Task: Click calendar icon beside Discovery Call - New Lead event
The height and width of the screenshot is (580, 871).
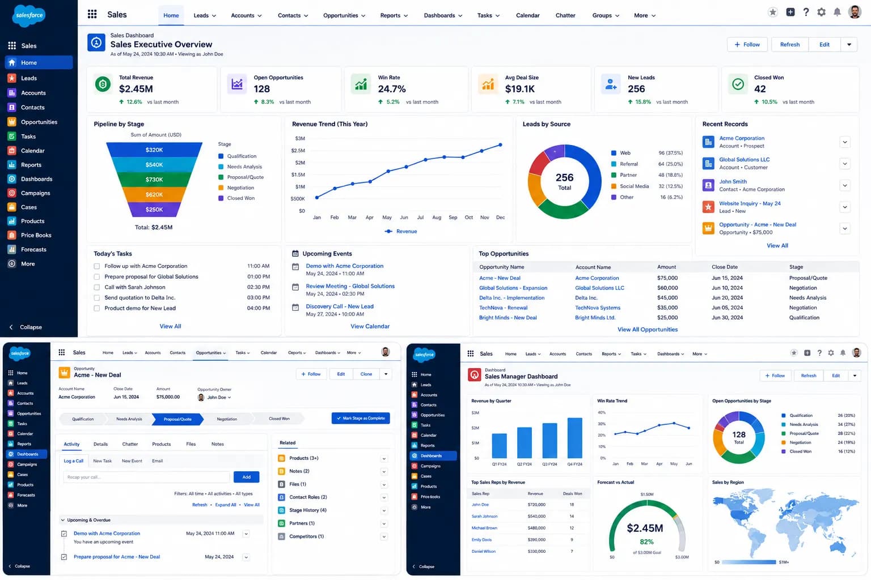Action: 295,308
